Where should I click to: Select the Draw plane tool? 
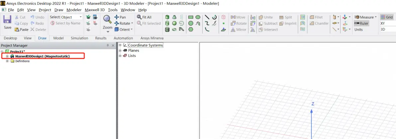point(223,29)
